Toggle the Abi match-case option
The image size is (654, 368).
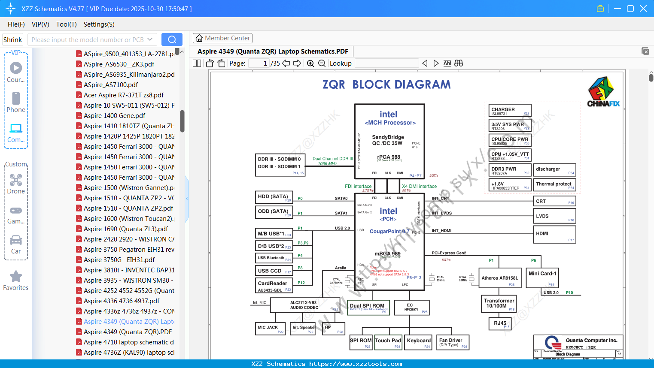[x=447, y=63]
